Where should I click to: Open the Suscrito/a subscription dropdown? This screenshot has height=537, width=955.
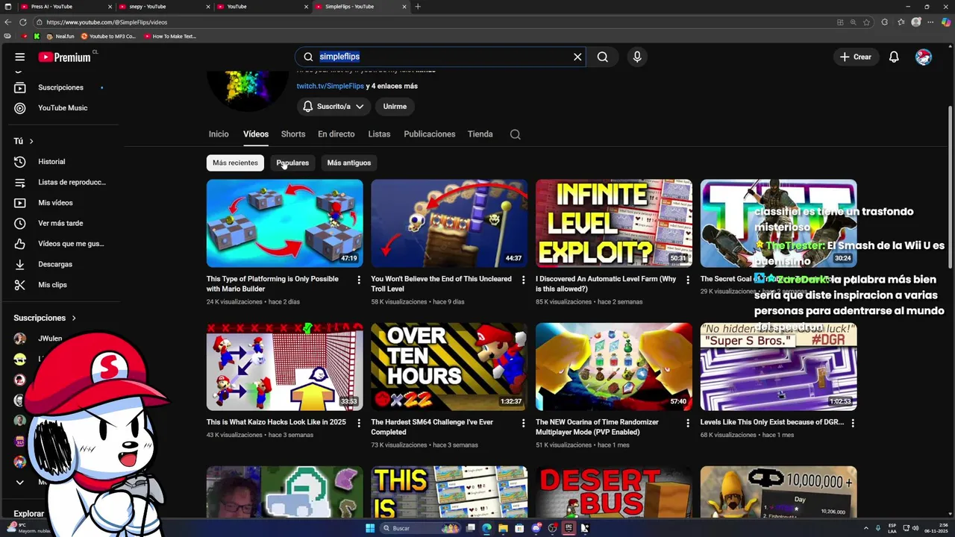334,107
